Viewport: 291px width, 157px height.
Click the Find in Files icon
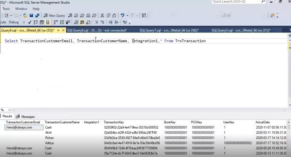click(272, 16)
